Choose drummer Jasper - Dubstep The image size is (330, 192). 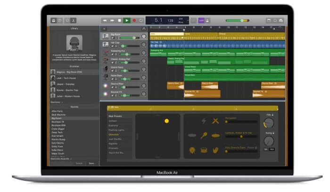(x=74, y=84)
